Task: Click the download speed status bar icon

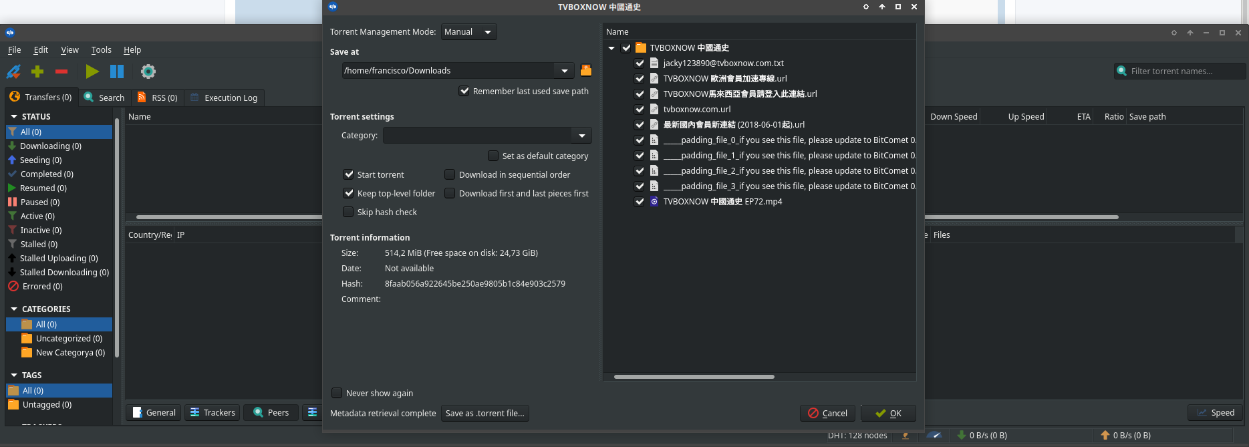Action: [x=962, y=435]
